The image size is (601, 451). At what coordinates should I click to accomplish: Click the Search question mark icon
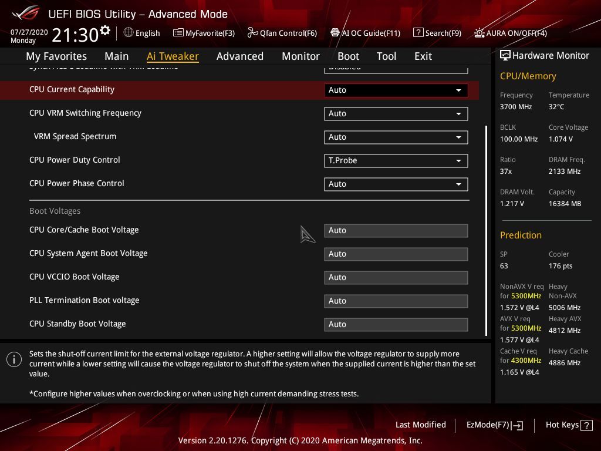tap(418, 33)
